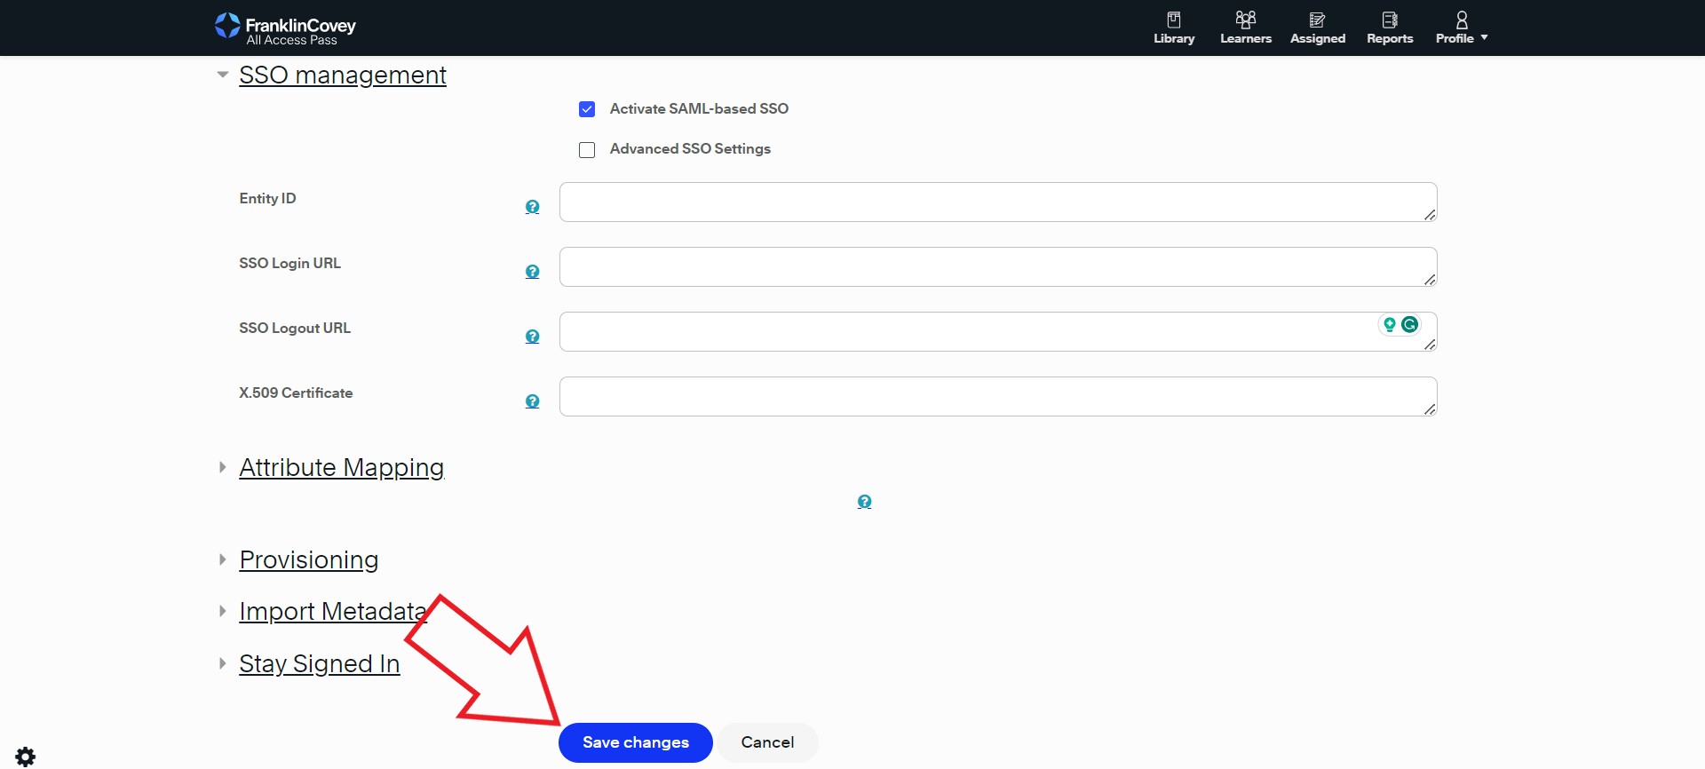Click the help icon beside SSO Logout URL
Viewport: 1705px width, 769px height.
click(x=532, y=337)
